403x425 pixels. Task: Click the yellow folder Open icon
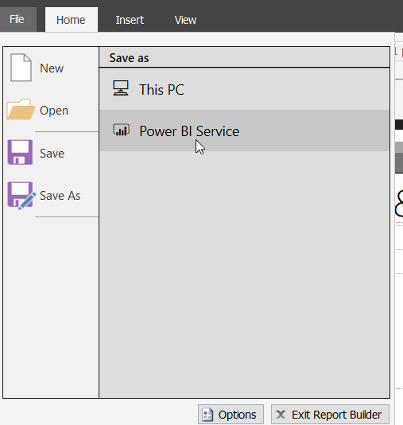point(21,110)
